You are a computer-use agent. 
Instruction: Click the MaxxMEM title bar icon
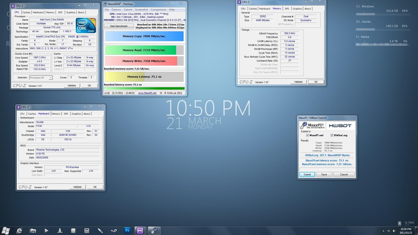105,4
